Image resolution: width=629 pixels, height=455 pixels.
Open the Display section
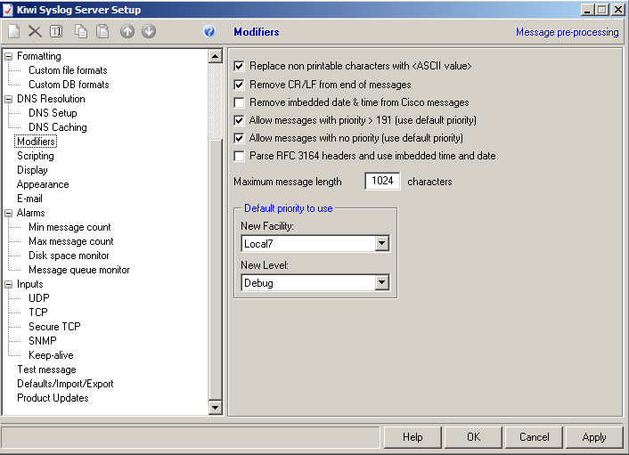point(32,170)
